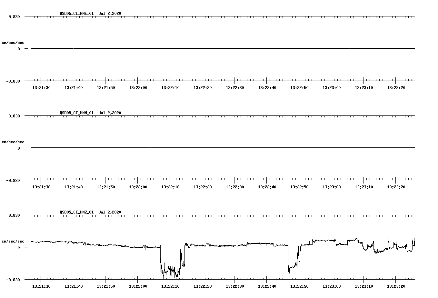Click the flat HNN trace line
Image resolution: width=438 pixels, height=298 pixels.
pyautogui.click(x=223, y=148)
